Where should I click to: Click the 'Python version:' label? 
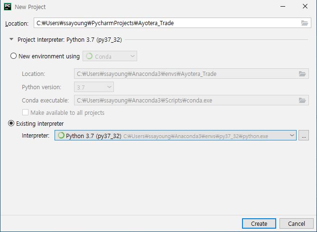(x=41, y=87)
